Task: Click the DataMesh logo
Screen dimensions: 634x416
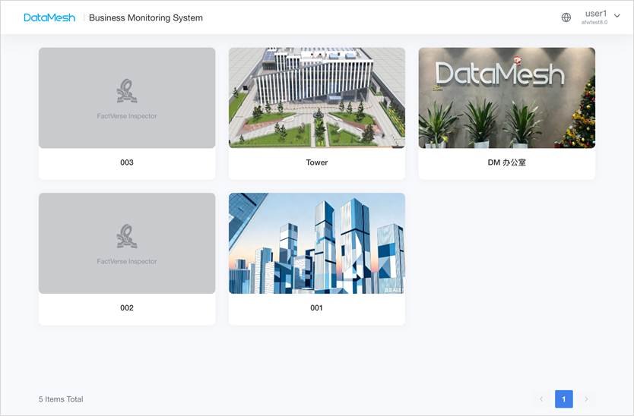Action: click(x=49, y=17)
